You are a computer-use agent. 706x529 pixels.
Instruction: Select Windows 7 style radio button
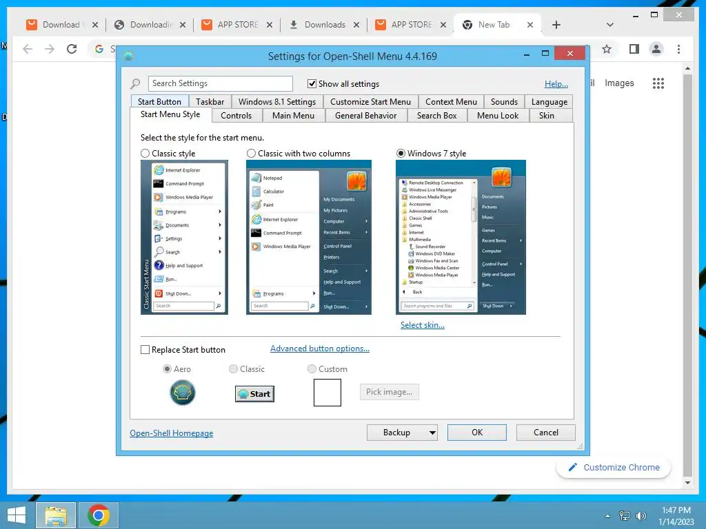pos(401,154)
